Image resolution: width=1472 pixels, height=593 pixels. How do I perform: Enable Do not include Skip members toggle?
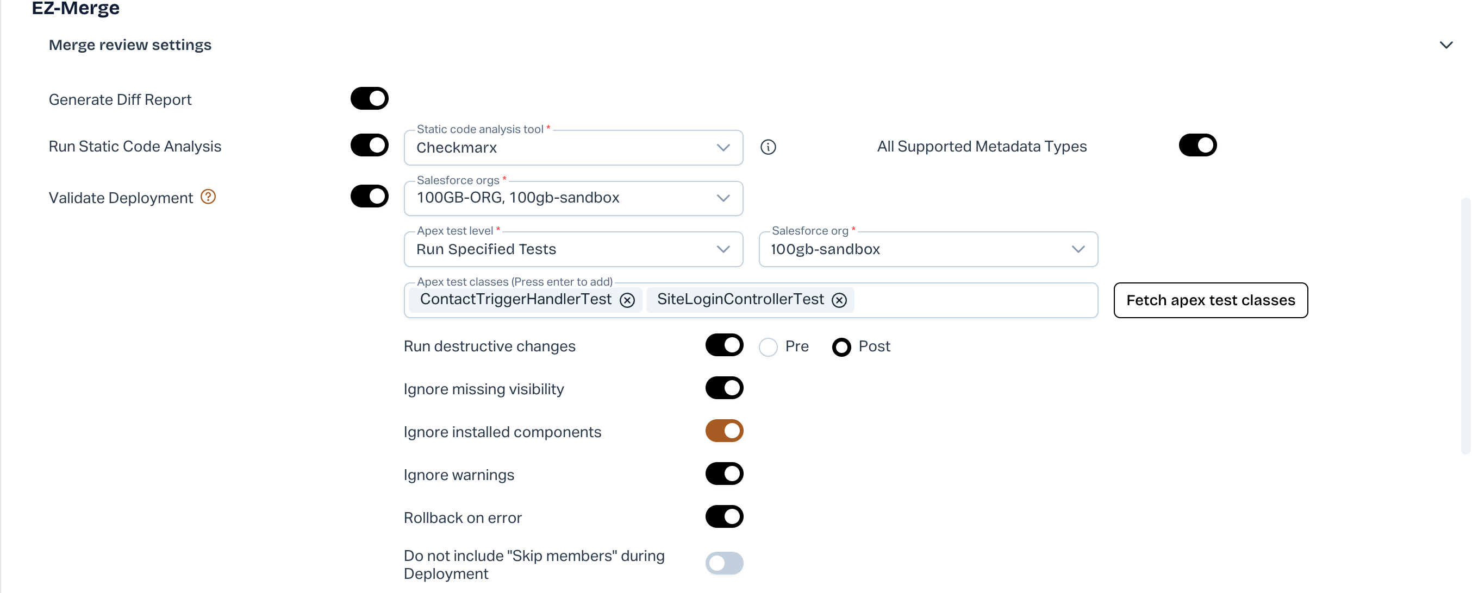(x=724, y=563)
